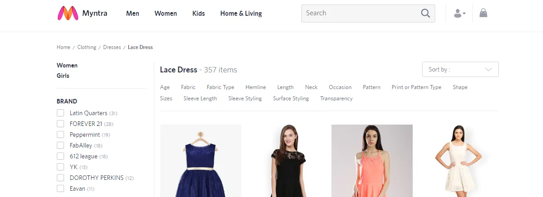Tick the FabAlley brand checkbox

[x=60, y=145]
